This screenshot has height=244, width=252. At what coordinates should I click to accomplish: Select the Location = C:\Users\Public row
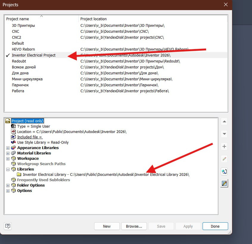click(72, 132)
